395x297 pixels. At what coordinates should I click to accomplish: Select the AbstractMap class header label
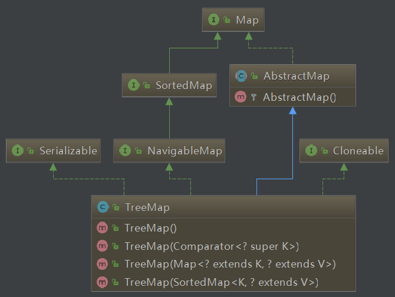tap(297, 76)
